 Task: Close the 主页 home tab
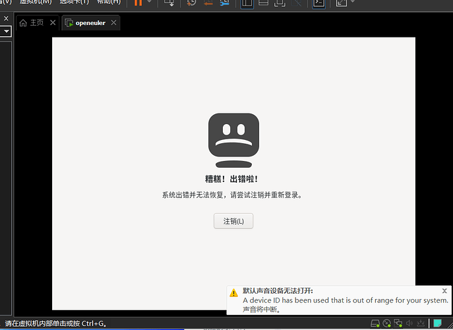[x=51, y=23]
